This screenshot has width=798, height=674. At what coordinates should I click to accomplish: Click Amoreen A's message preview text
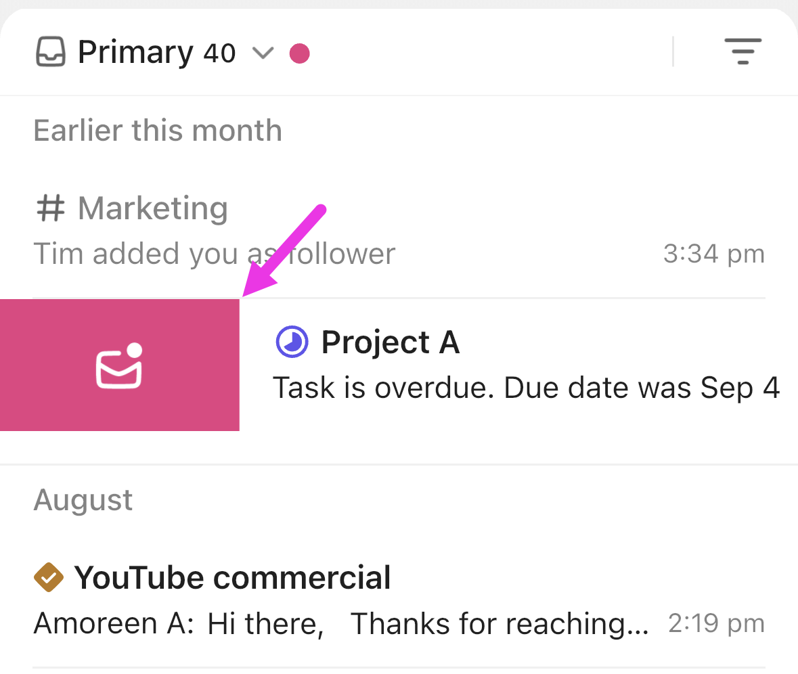click(x=341, y=623)
